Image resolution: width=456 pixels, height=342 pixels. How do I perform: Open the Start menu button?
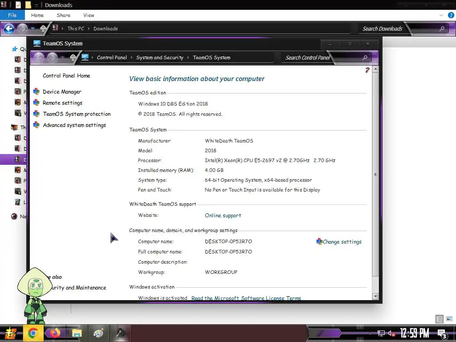coord(10,333)
